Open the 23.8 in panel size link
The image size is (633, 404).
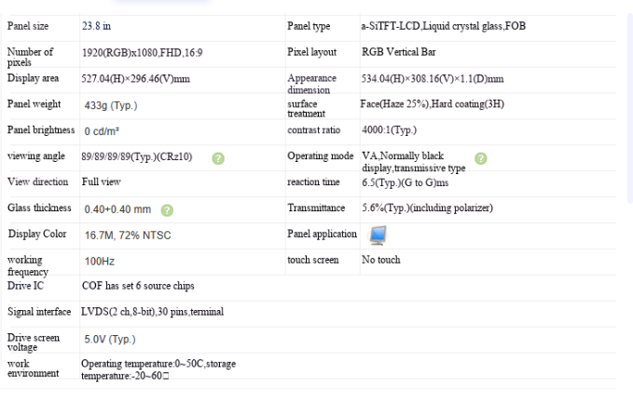[96, 26]
